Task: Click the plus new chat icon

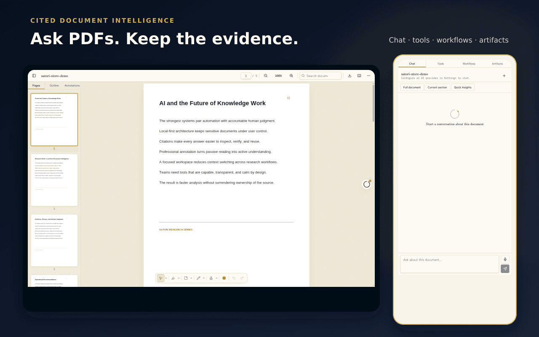Action: pyautogui.click(x=504, y=76)
